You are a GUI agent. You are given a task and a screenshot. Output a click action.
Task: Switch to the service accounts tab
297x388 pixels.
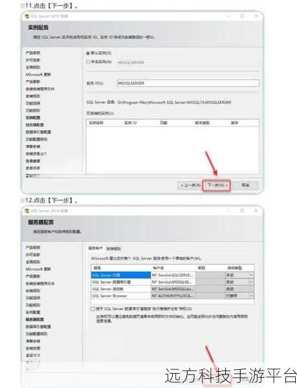[96, 248]
